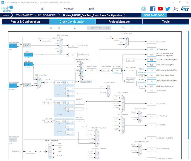
Task: Open the CEC /488 divider box
Action: click(117, 39)
